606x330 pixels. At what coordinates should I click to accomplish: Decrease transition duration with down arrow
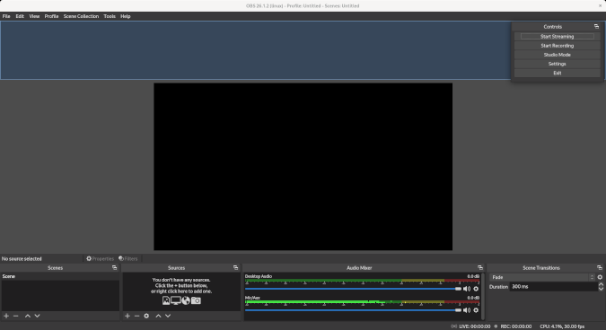601,289
